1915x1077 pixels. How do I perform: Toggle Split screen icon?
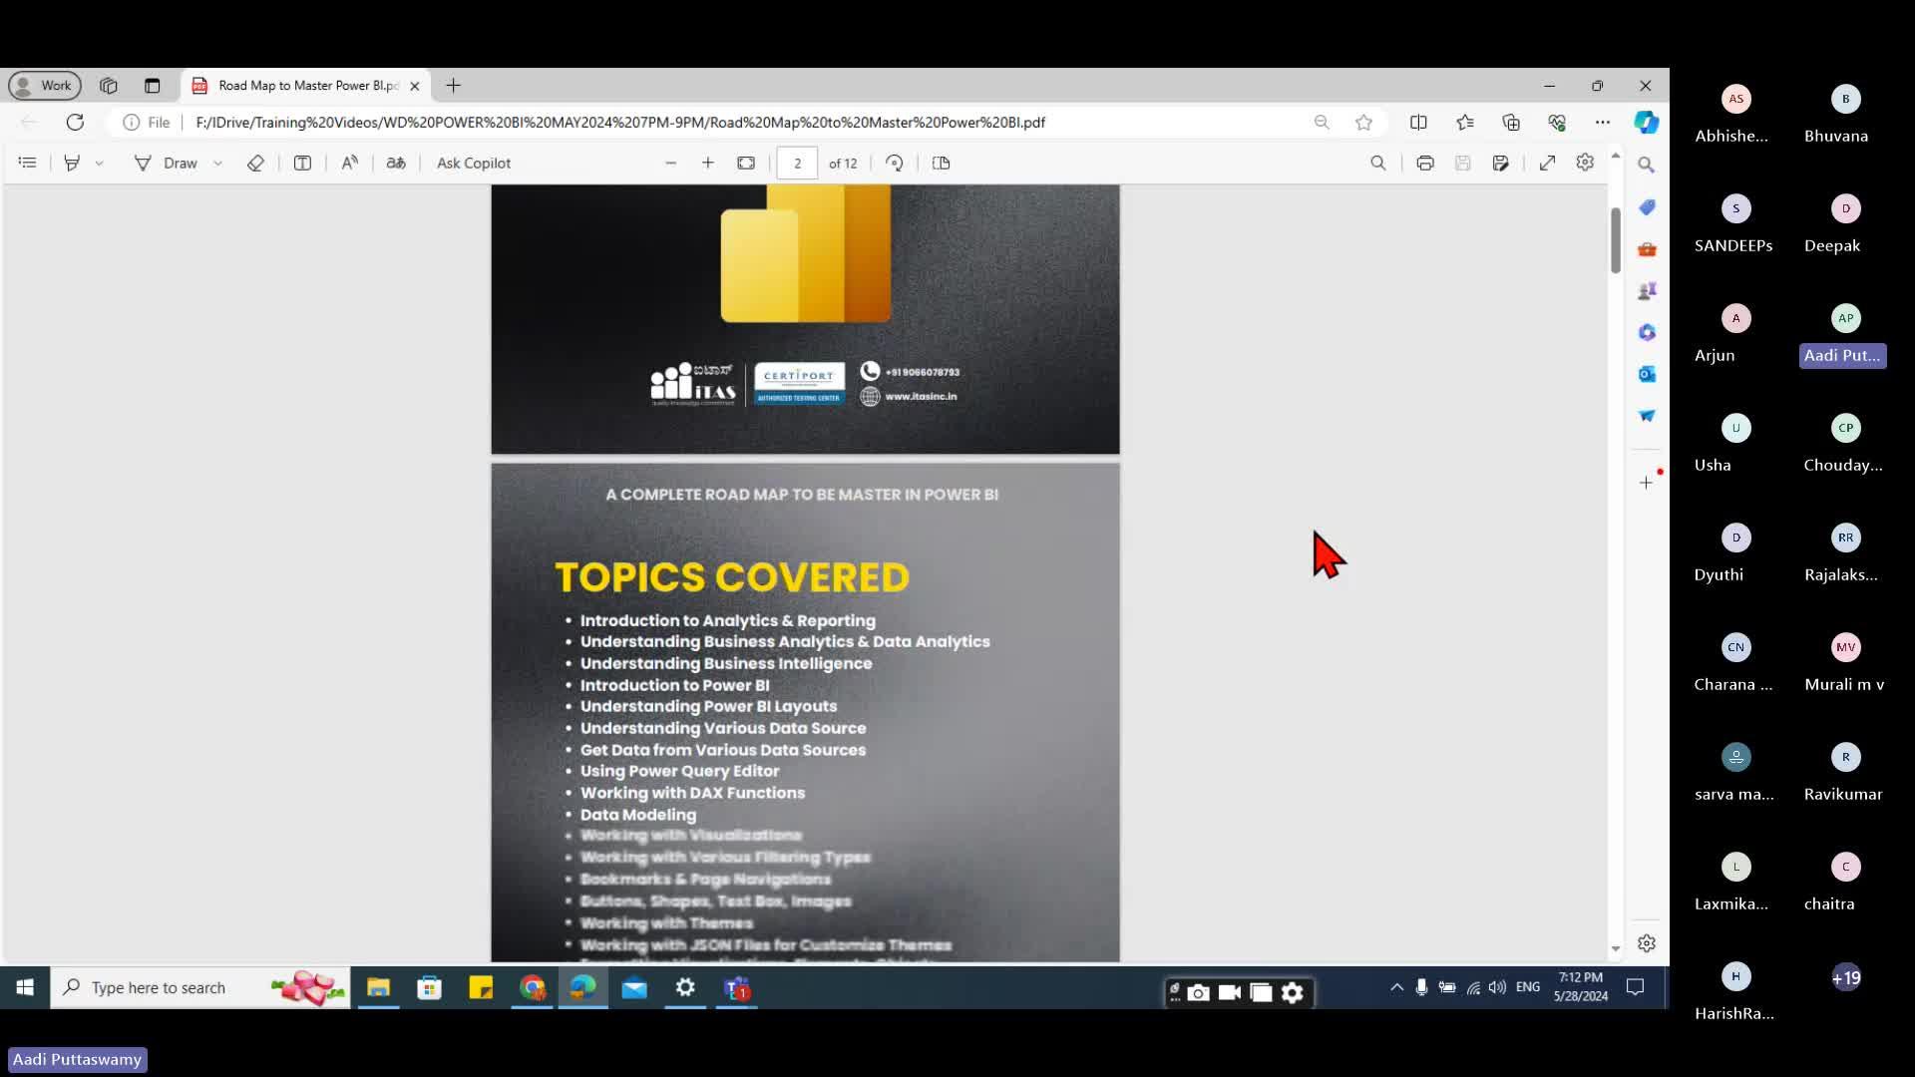pos(1418,122)
